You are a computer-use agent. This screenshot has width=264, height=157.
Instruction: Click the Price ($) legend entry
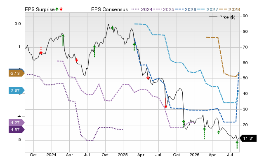222,17
